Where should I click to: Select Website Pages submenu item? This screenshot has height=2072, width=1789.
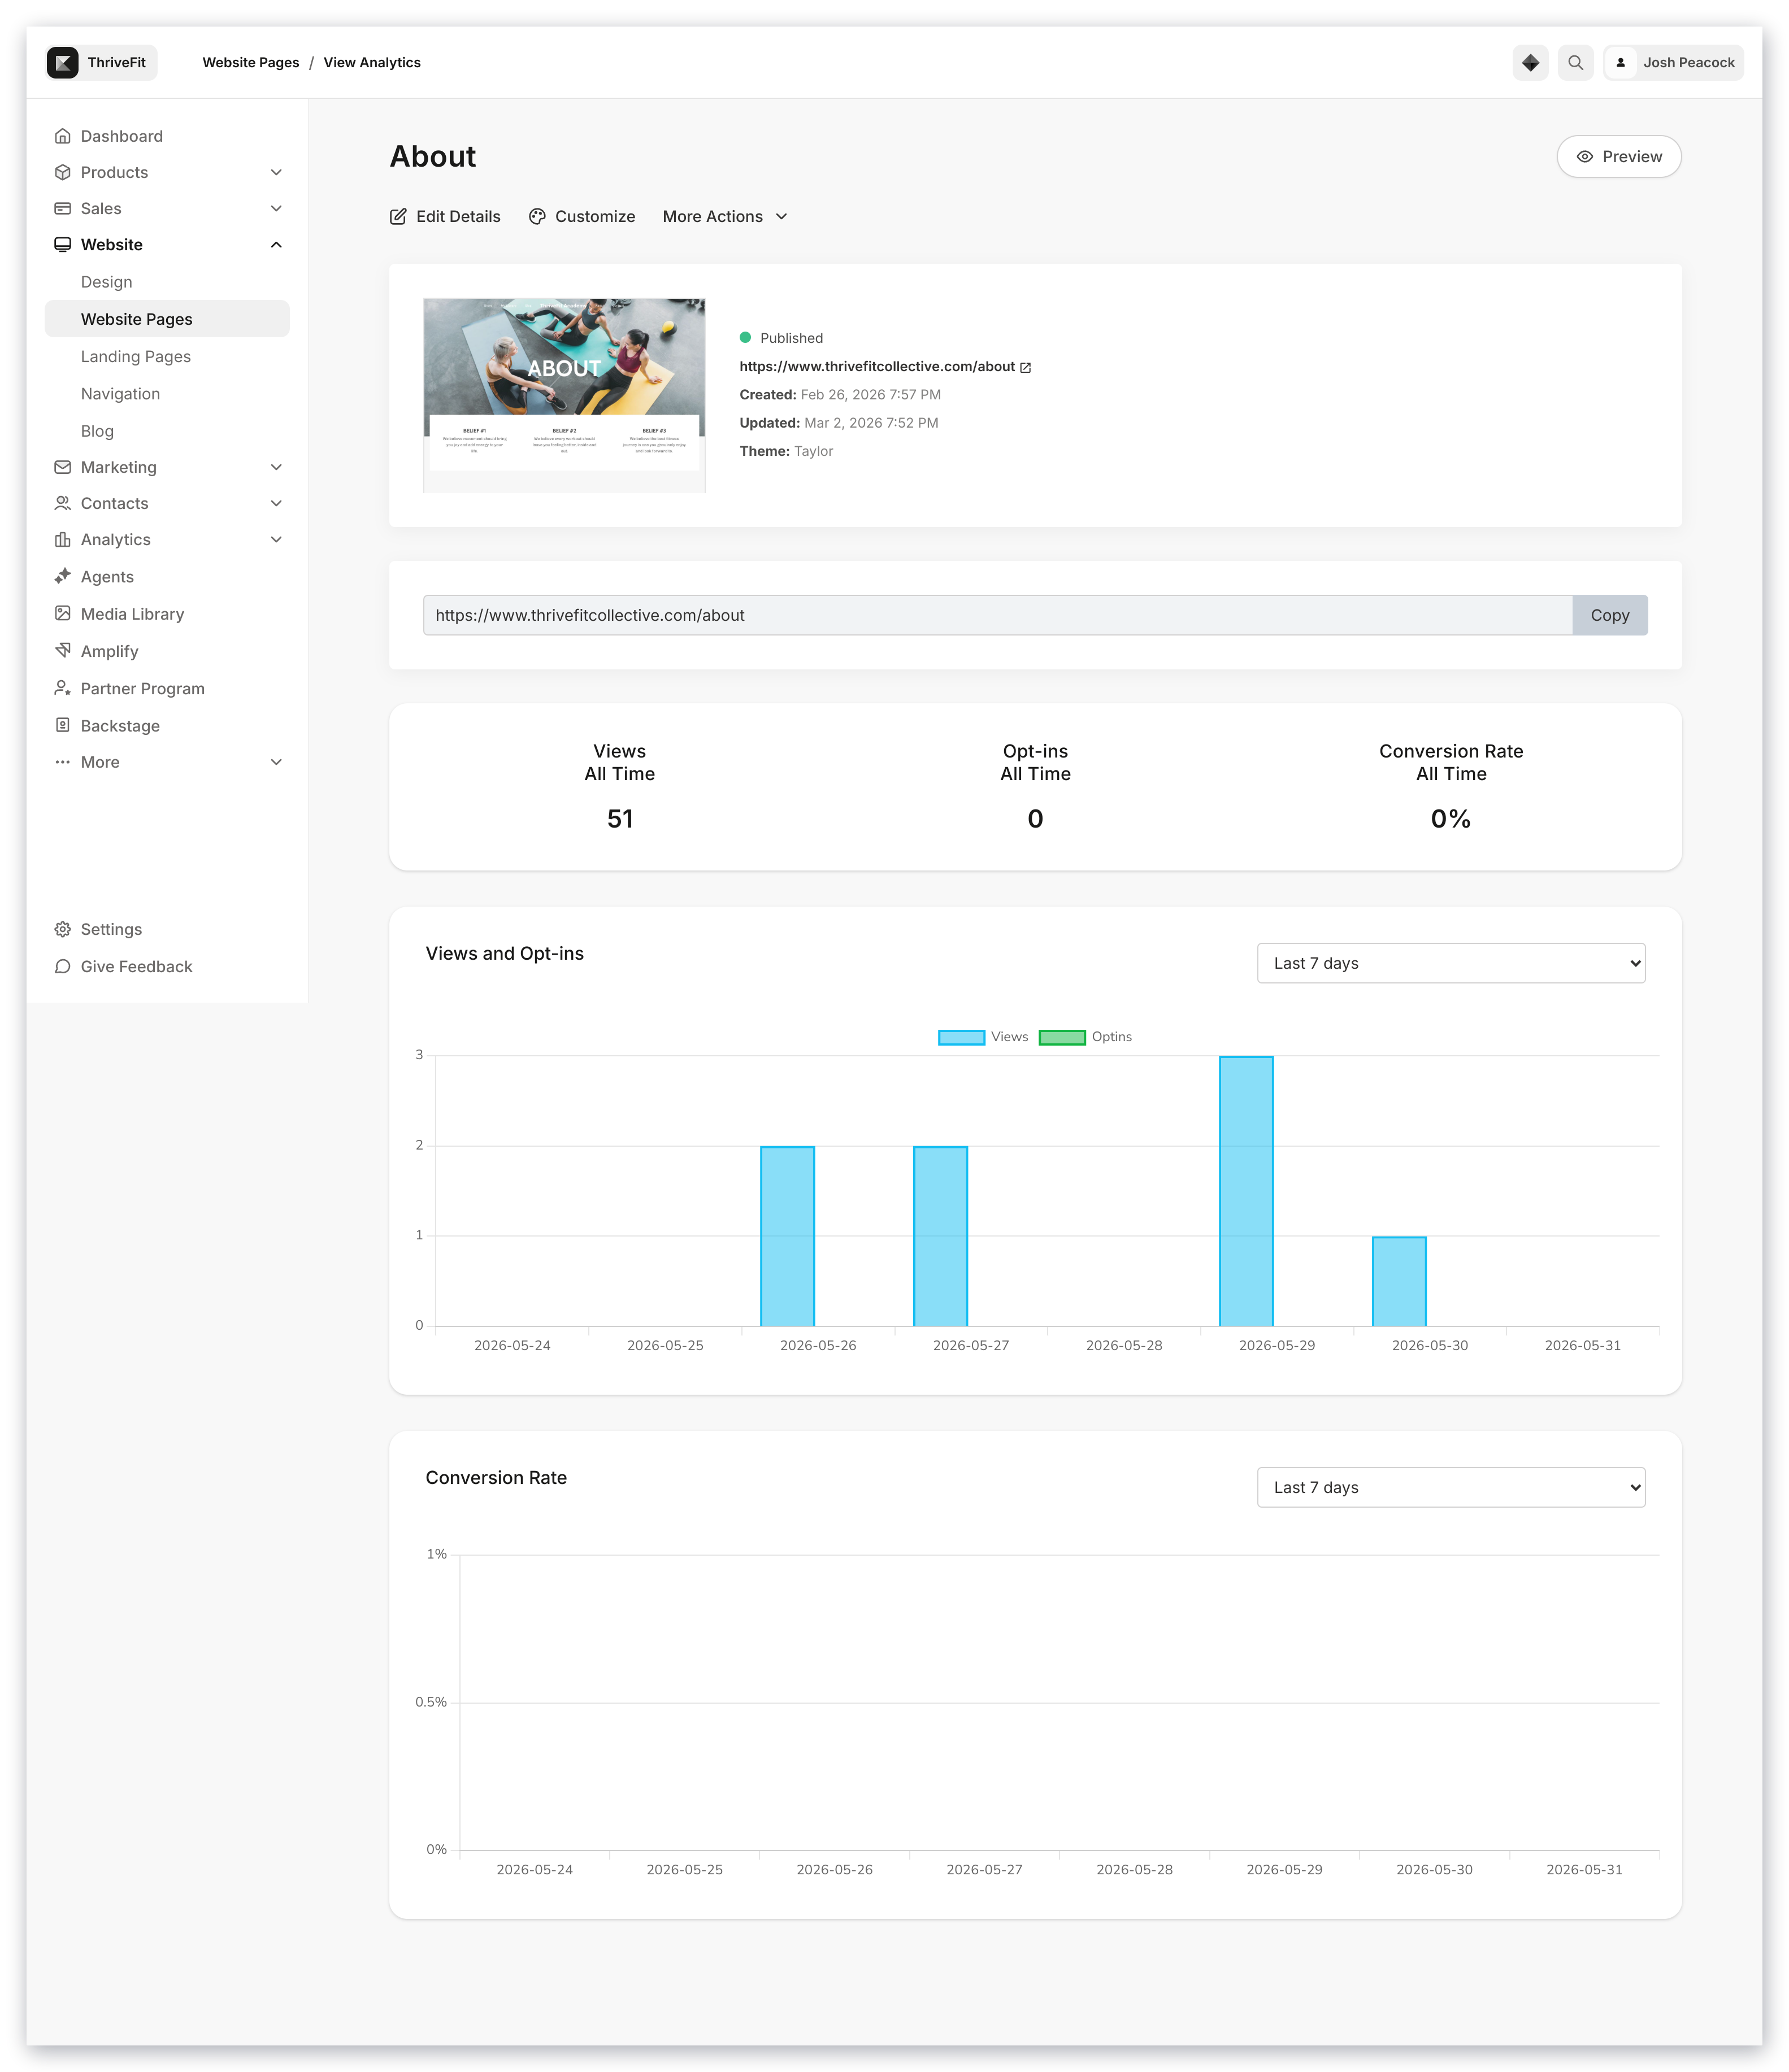[x=167, y=319]
